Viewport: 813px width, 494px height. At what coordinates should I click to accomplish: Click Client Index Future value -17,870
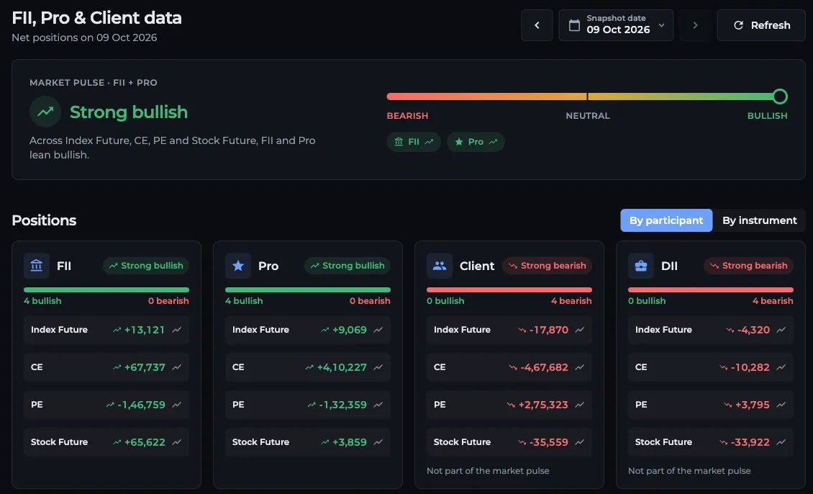tap(549, 330)
